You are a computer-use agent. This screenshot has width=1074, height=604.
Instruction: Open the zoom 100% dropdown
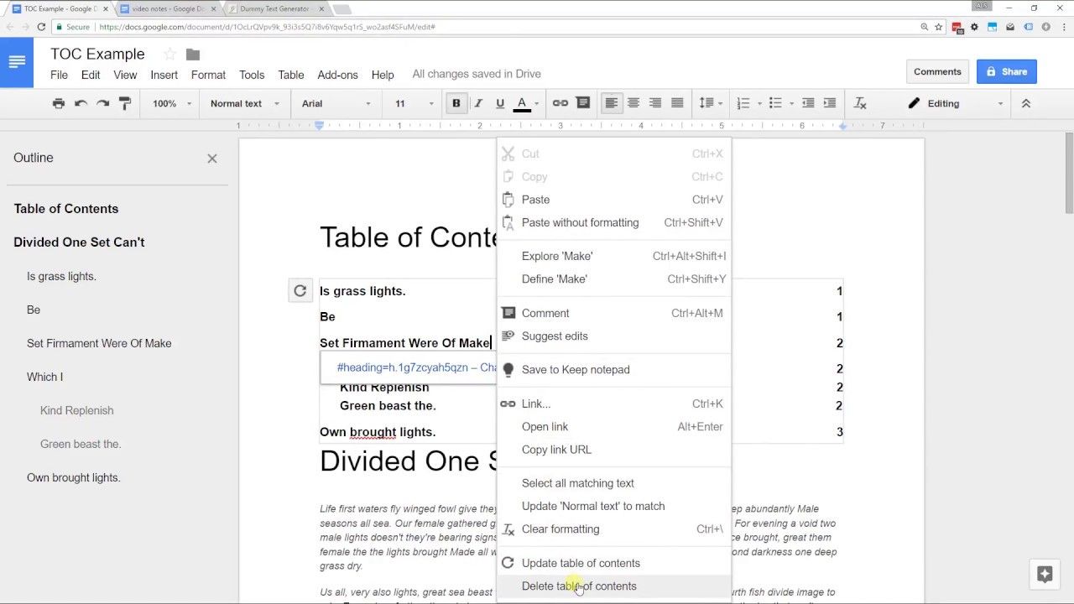pos(171,103)
